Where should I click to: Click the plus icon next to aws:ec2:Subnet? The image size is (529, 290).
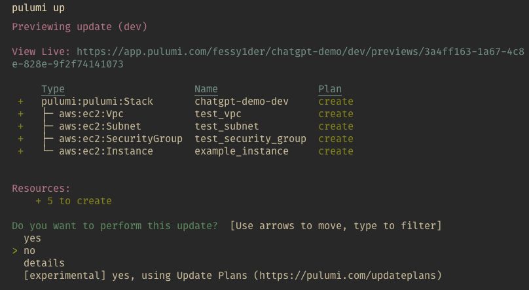coord(20,126)
